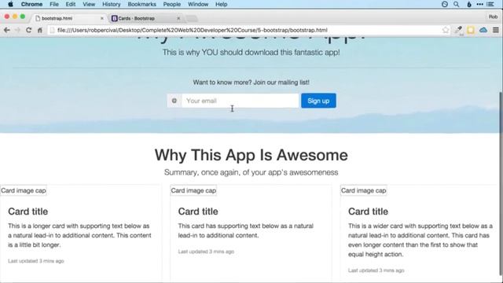Image resolution: width=503 pixels, height=283 pixels.
Task: Open the File menu
Action: [54, 4]
